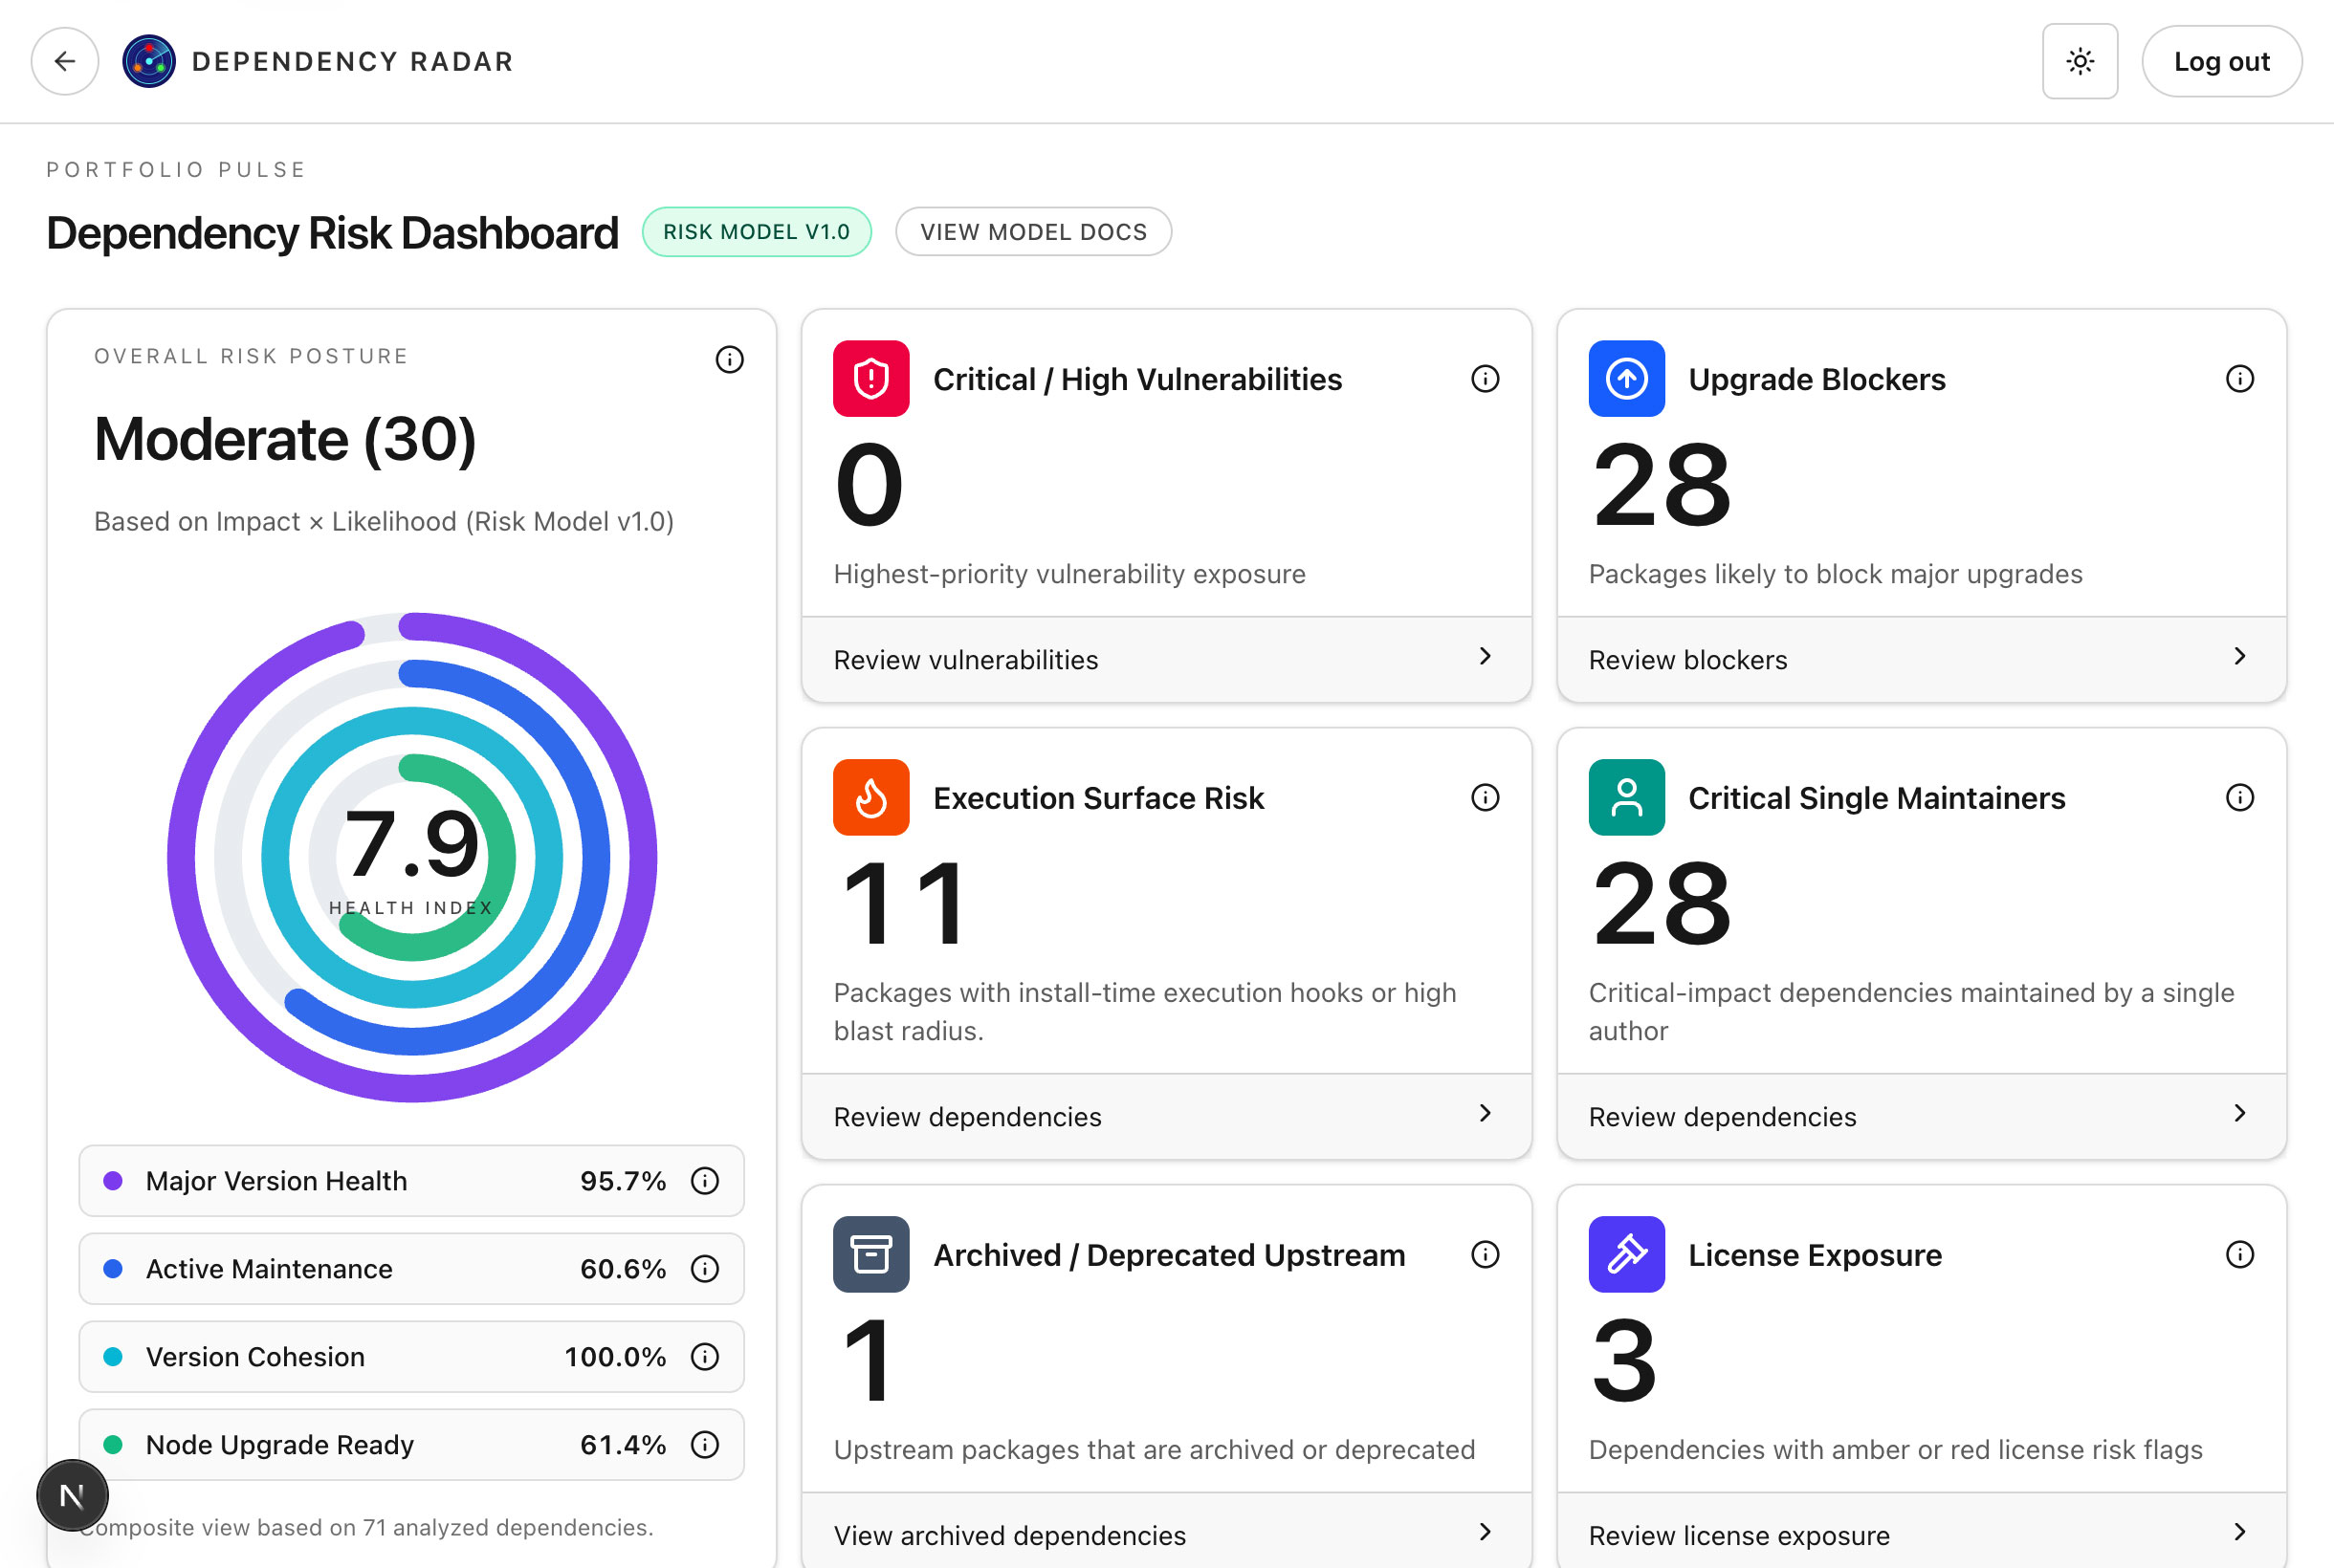Screen dimensions: 2334x1568
Task: Click the orange flame Execution Surface icon
Action: (870, 798)
